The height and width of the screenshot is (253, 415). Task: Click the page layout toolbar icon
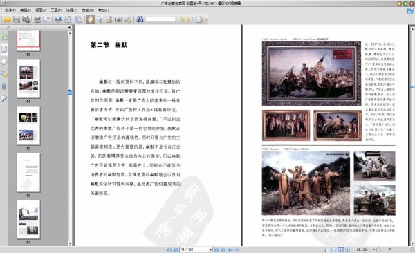(x=79, y=19)
